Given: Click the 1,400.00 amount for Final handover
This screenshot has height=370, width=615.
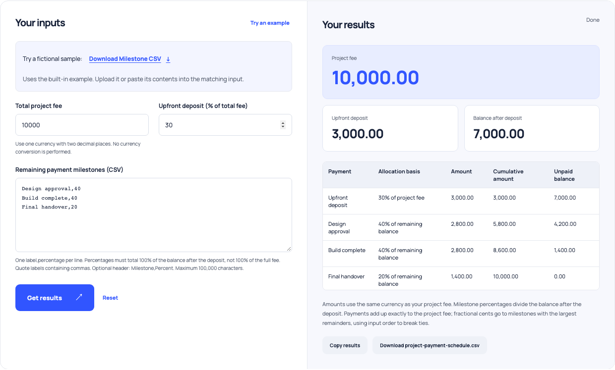Looking at the screenshot, I should [462, 276].
